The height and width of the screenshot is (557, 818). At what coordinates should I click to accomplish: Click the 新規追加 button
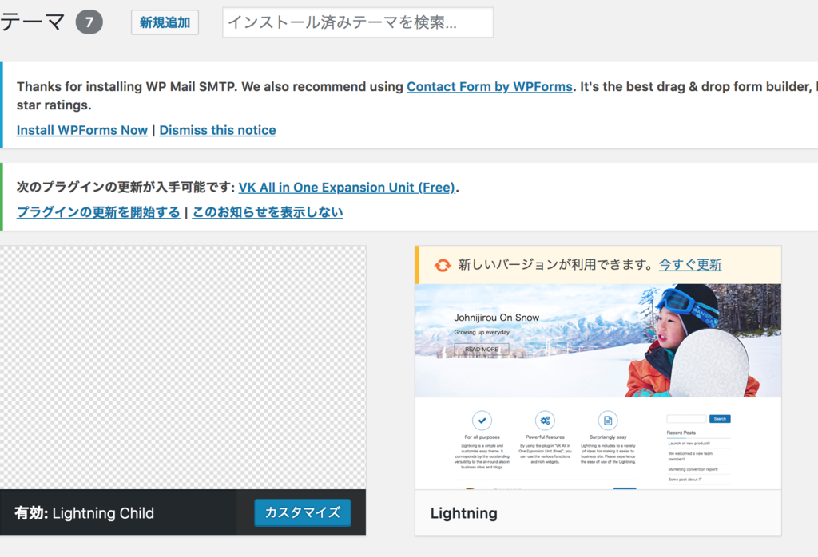[x=165, y=22]
